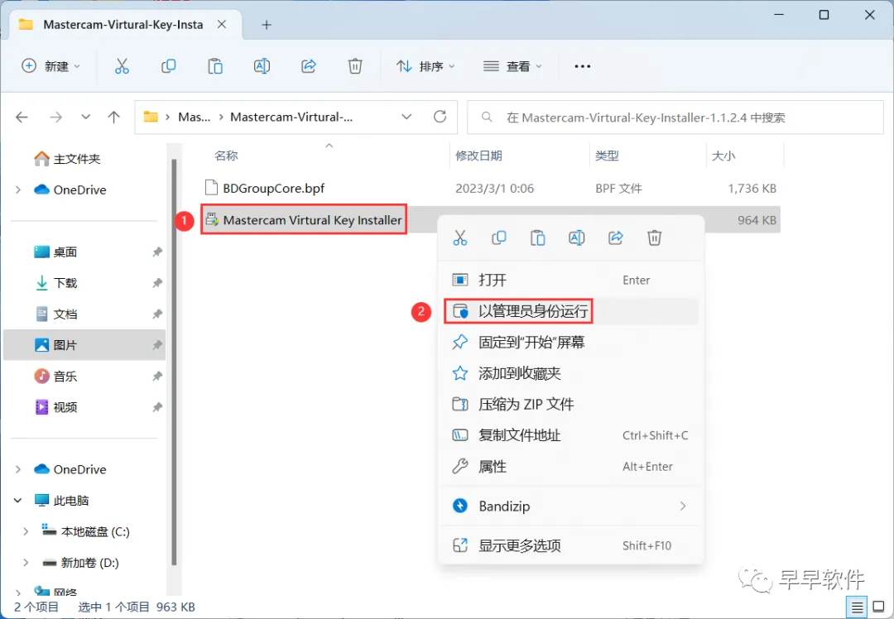894x619 pixels.
Task: Expand 新加卷 (D:) tree node
Action: [26, 563]
